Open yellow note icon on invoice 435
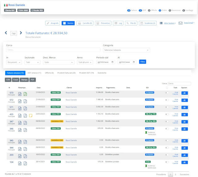Viewport: 198px width, 177px height. [31, 116]
